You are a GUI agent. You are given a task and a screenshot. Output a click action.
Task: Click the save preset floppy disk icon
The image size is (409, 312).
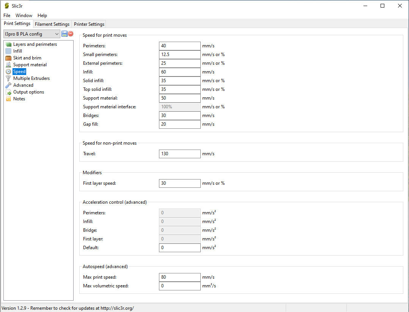coord(64,34)
